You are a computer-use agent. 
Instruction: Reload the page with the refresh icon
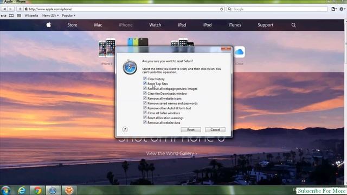pyautogui.click(x=222, y=9)
